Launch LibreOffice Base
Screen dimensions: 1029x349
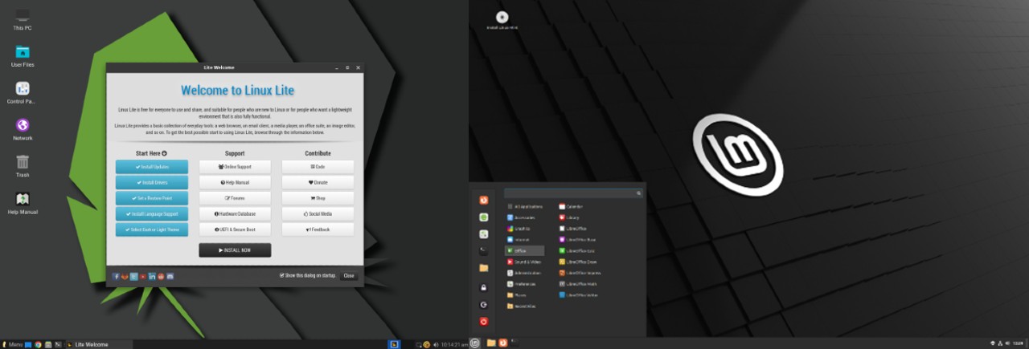(579, 239)
